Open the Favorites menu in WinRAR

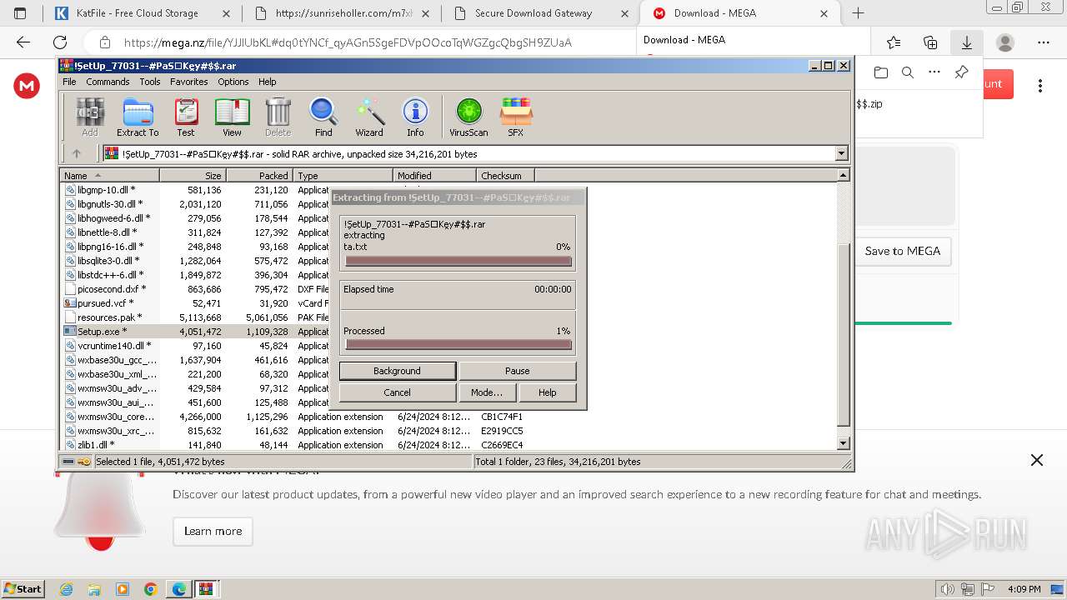point(189,82)
